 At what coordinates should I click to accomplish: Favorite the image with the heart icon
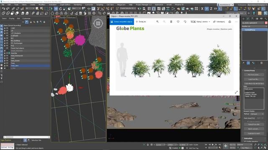click(x=178, y=22)
